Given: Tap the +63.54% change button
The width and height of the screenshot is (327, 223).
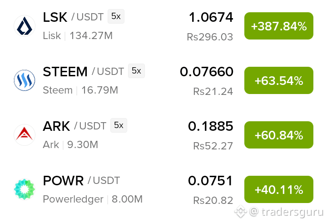Looking at the screenshot, I should coord(279,80).
